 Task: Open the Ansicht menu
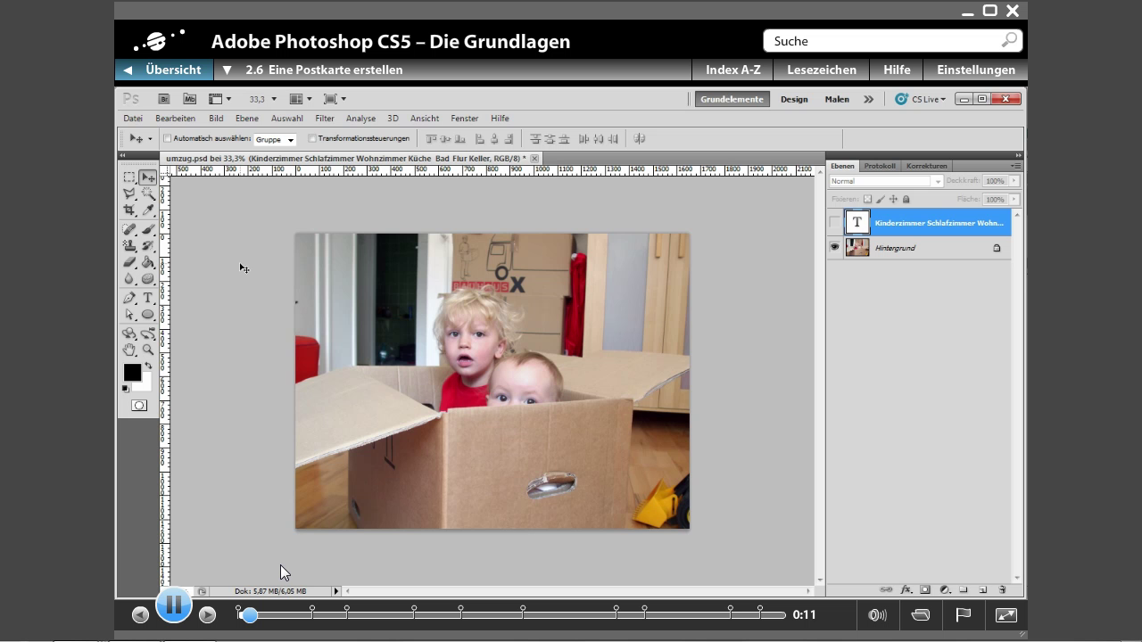pyautogui.click(x=425, y=118)
